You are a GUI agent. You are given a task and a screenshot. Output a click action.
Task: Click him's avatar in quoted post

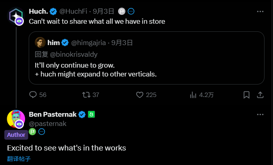tap(40, 42)
